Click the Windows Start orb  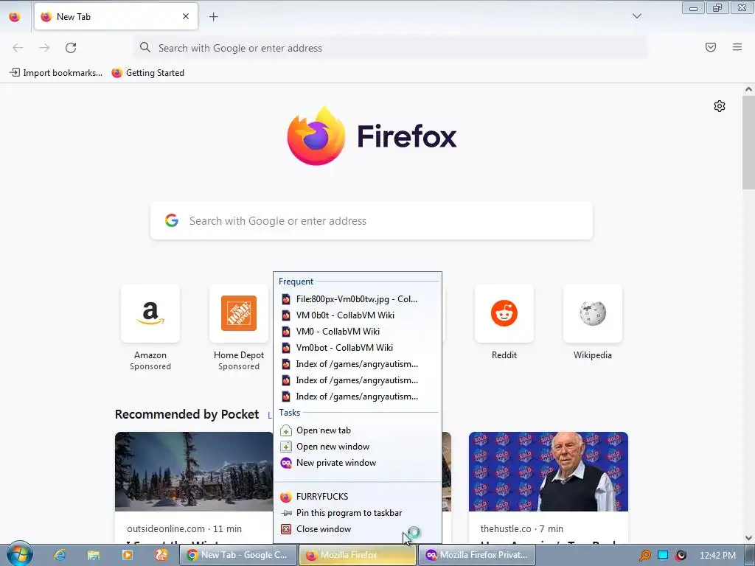[x=20, y=554]
